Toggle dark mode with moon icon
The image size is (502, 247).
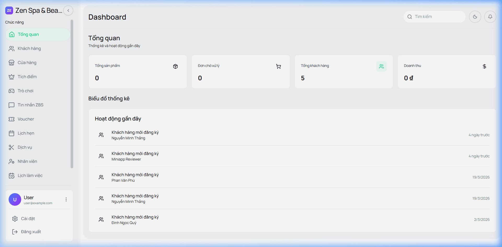[x=475, y=17]
